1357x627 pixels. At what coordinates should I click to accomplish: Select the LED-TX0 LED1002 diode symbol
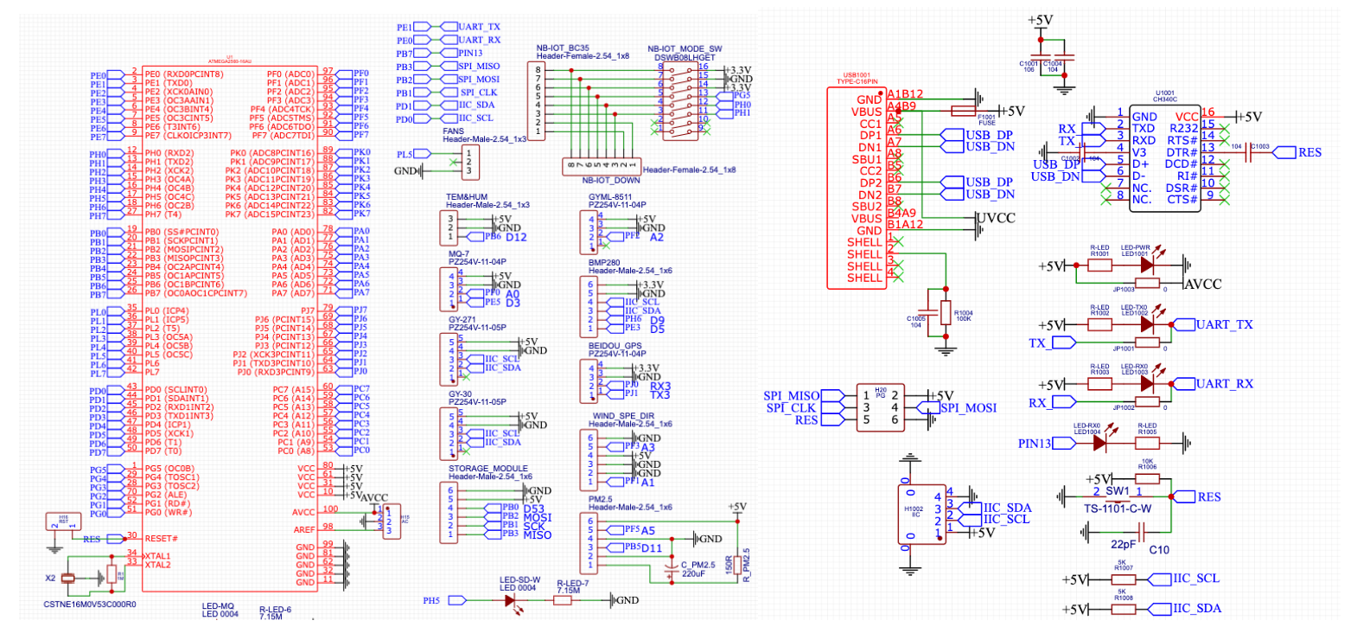[x=1147, y=324]
